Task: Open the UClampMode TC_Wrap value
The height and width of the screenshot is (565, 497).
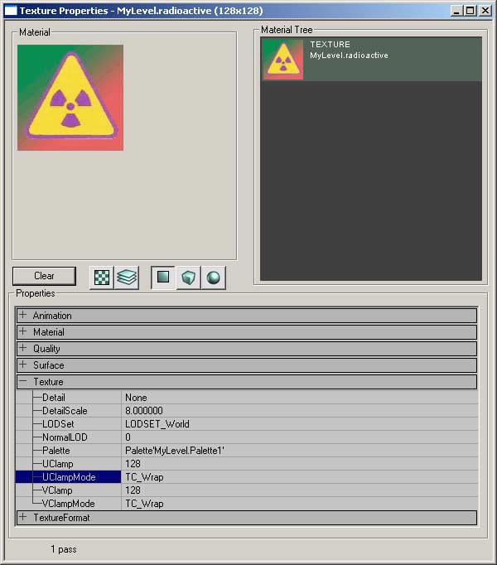Action: (300, 477)
